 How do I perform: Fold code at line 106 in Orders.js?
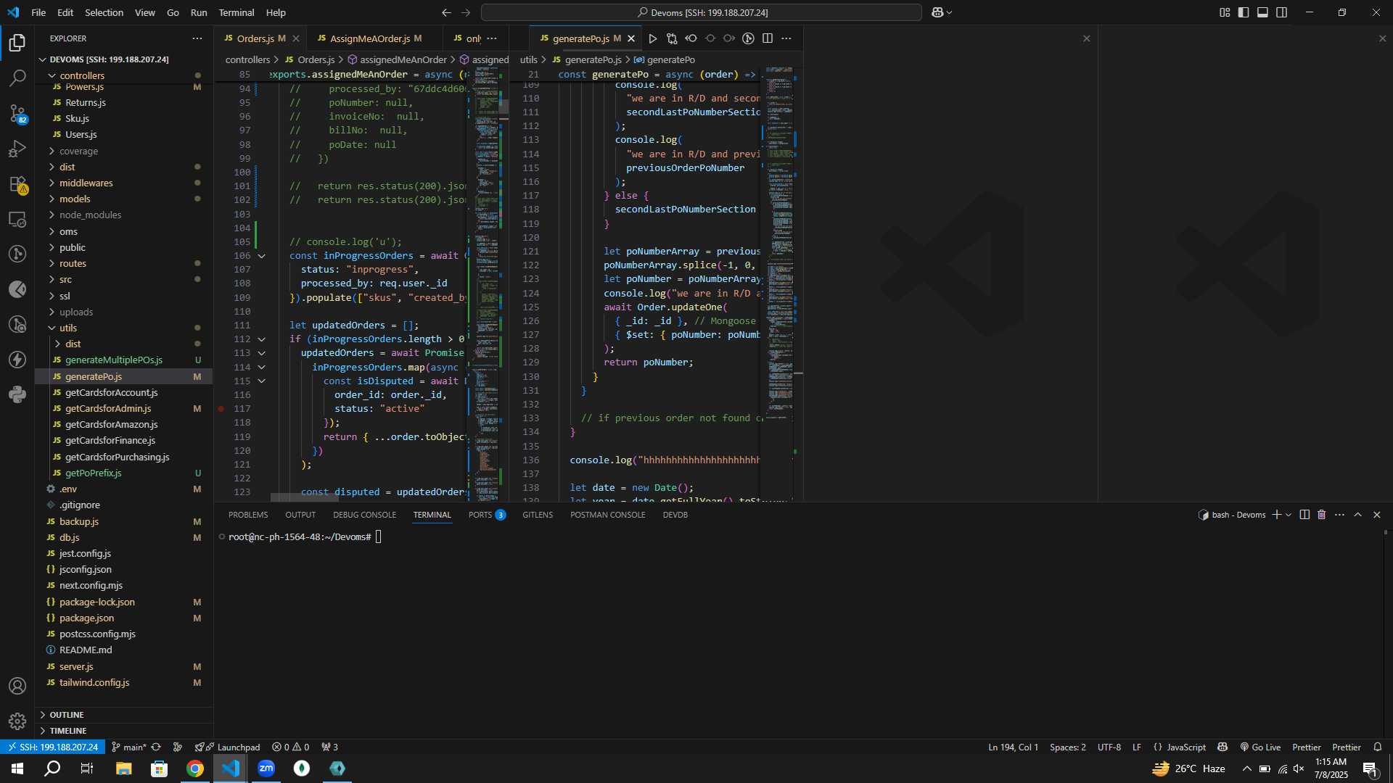click(x=262, y=256)
